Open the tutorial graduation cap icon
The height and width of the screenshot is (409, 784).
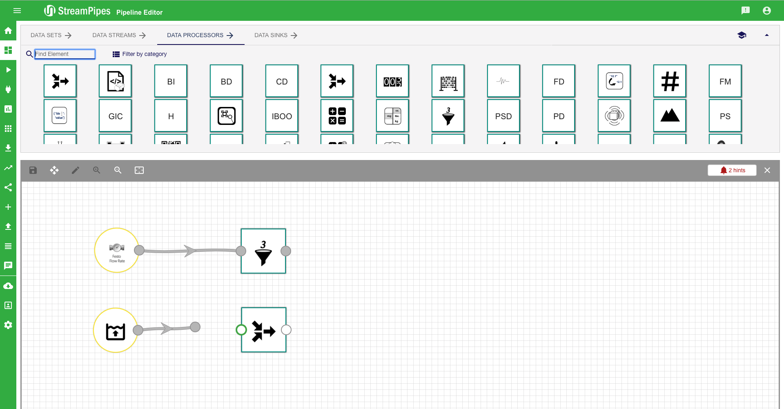coord(742,35)
